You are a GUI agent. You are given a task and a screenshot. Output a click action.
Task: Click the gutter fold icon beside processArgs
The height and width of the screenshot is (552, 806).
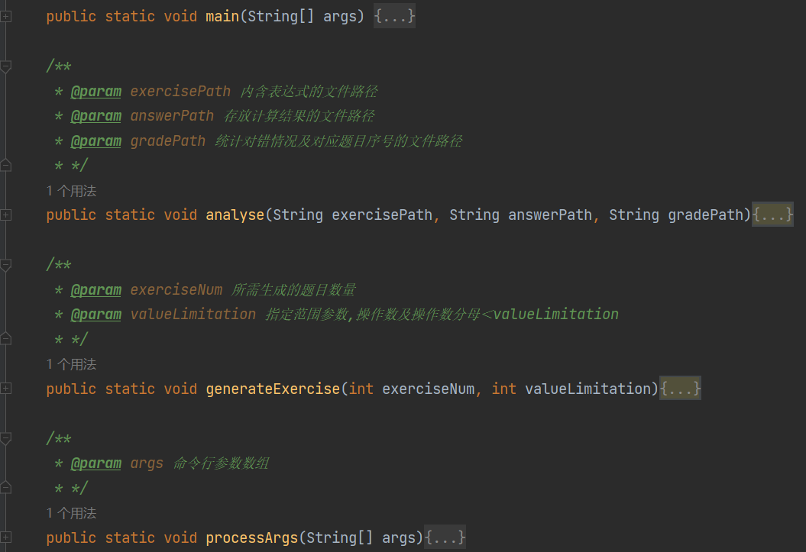6,537
